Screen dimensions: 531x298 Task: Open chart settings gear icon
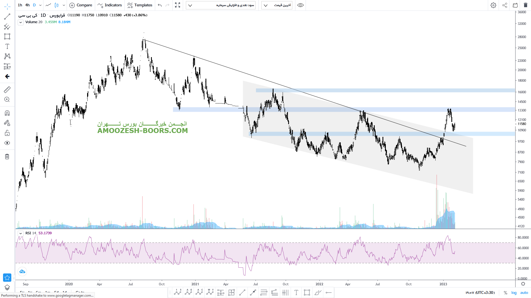493,5
